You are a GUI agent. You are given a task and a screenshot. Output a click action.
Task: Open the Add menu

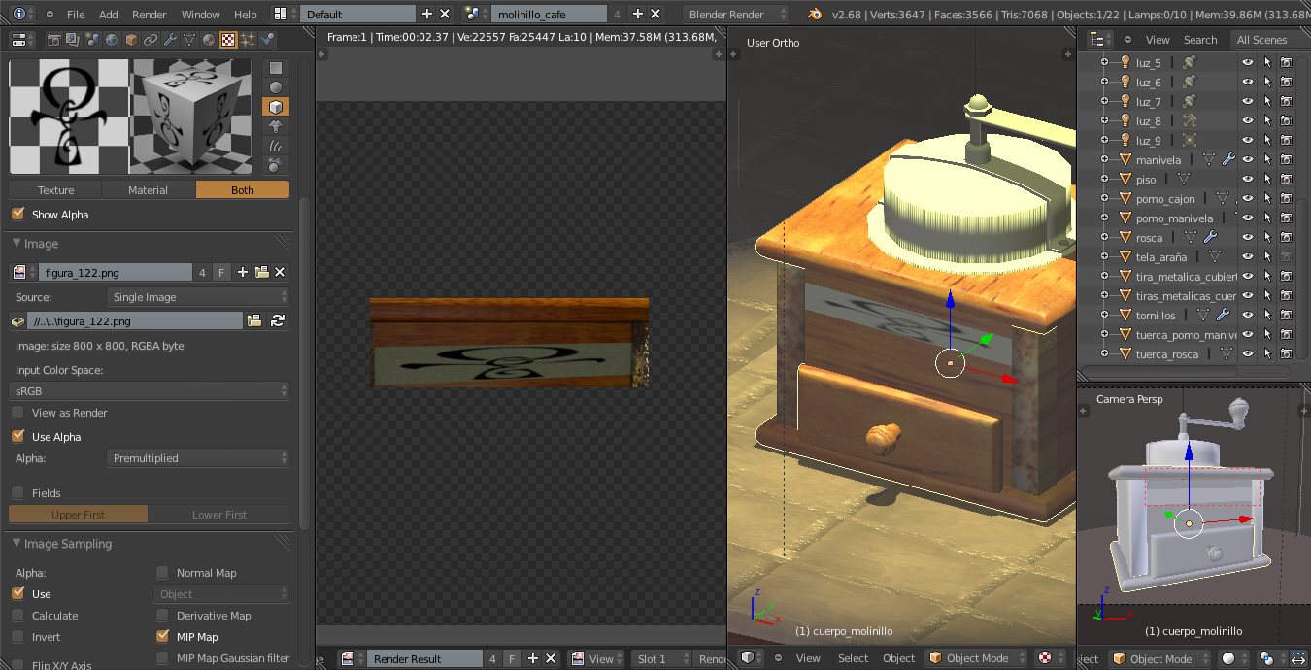(109, 15)
